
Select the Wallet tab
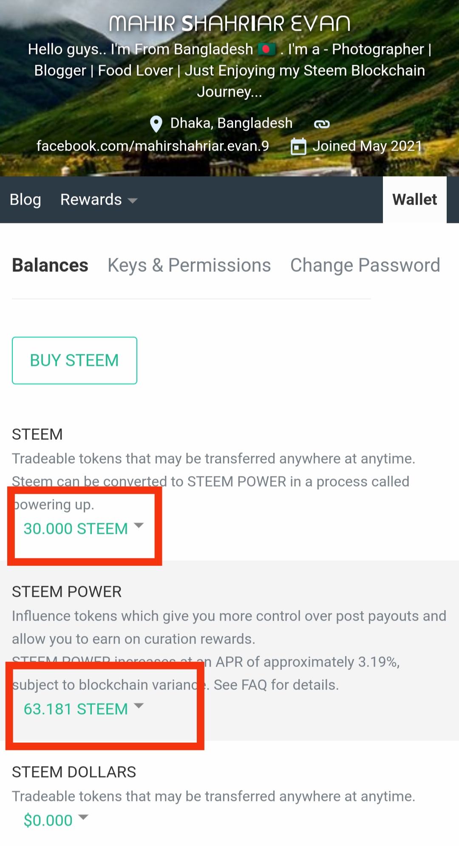(414, 199)
